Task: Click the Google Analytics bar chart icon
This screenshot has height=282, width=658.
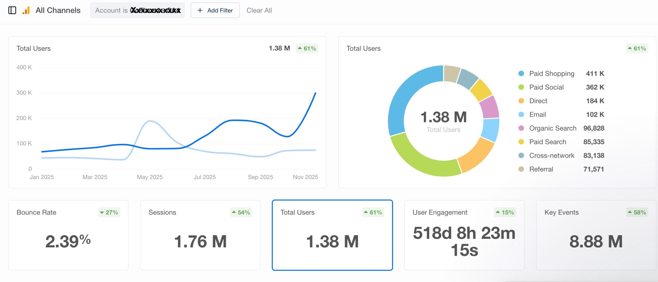Action: 26,10
